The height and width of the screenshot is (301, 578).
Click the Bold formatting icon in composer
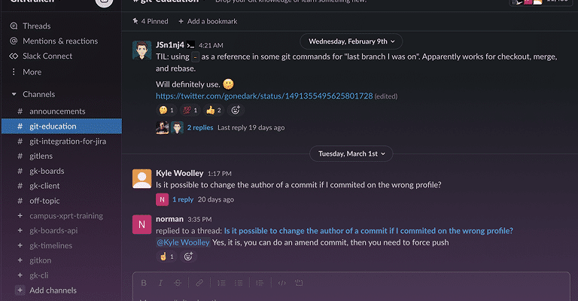(x=143, y=283)
